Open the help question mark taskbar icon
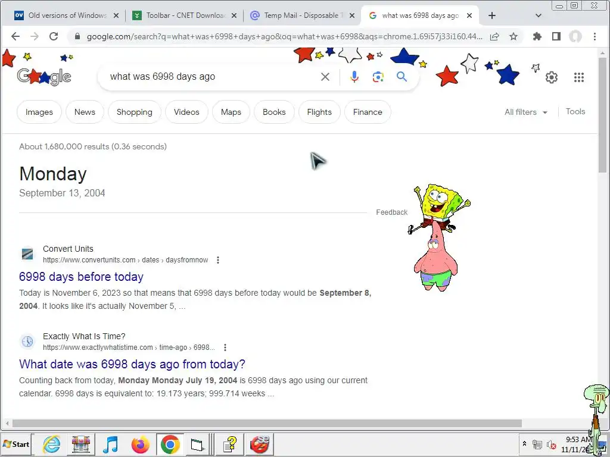The image size is (610, 457). click(229, 444)
